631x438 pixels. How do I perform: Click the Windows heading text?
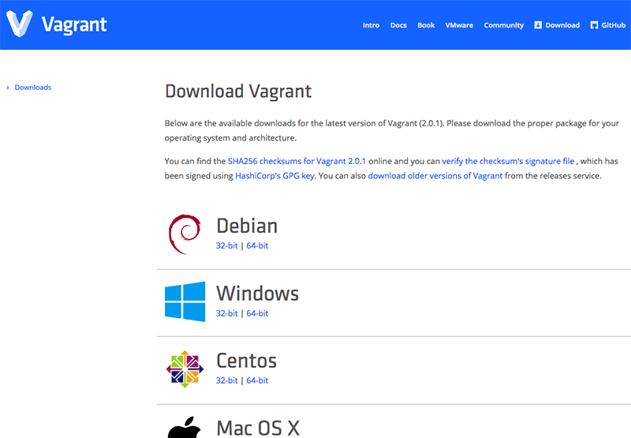258,293
